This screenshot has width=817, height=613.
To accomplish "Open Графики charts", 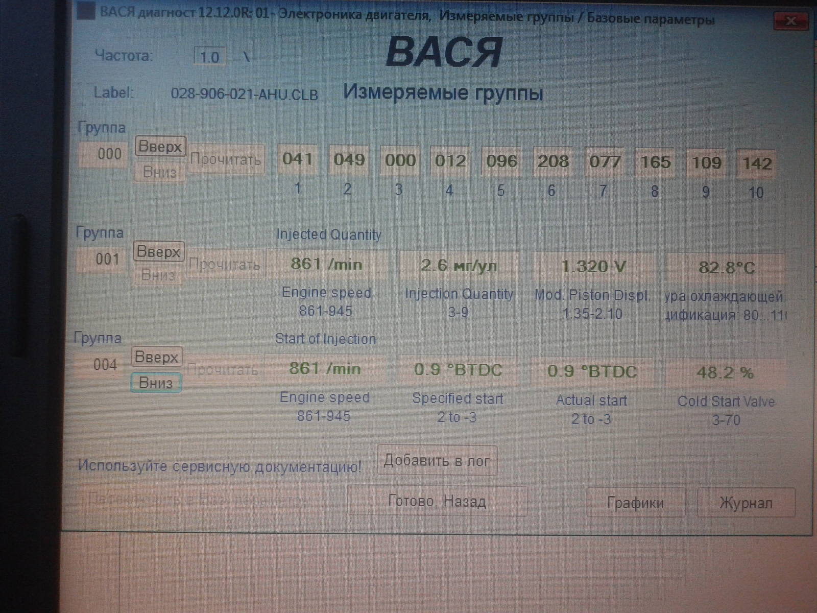I will (x=635, y=503).
